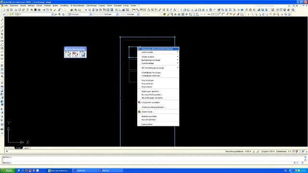Open the lineweight VonLayer dropdown
Viewport: 308px width, 173px height.
click(x=138, y=14)
